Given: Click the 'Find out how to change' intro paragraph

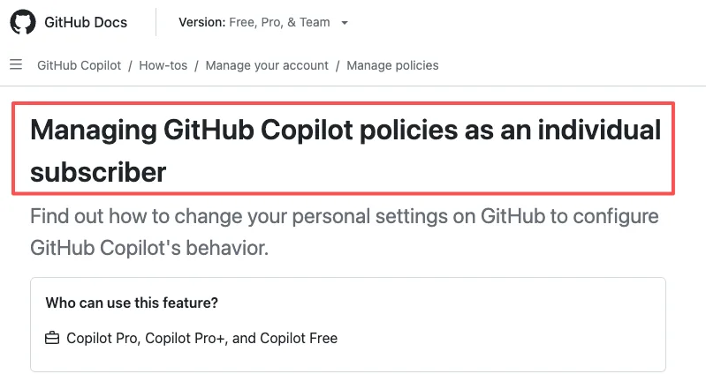Looking at the screenshot, I should tap(345, 232).
